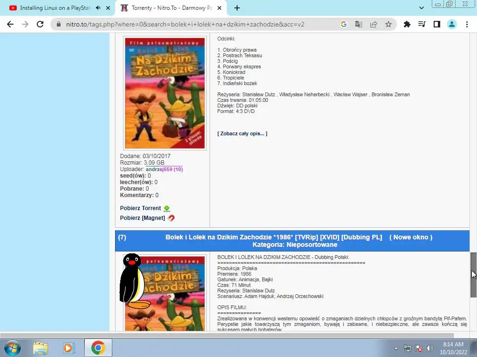Go back using the browser back arrow
This screenshot has width=477, height=357.
coord(10,24)
